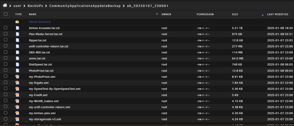This screenshot has height=126, width=294.
Task: Select unms.tar.zst checkbox
Action: [x=6, y=58]
